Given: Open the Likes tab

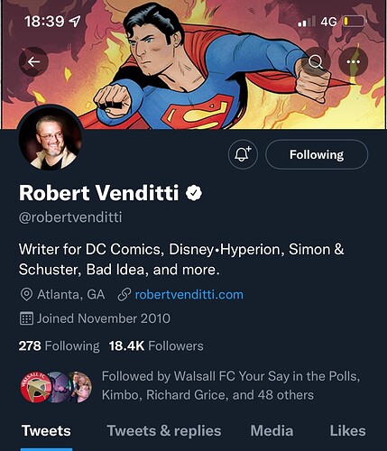Looking at the screenshot, I should [x=348, y=431].
